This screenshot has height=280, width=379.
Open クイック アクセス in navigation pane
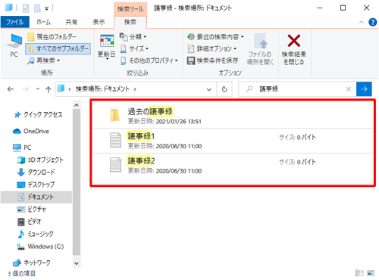pos(38,115)
